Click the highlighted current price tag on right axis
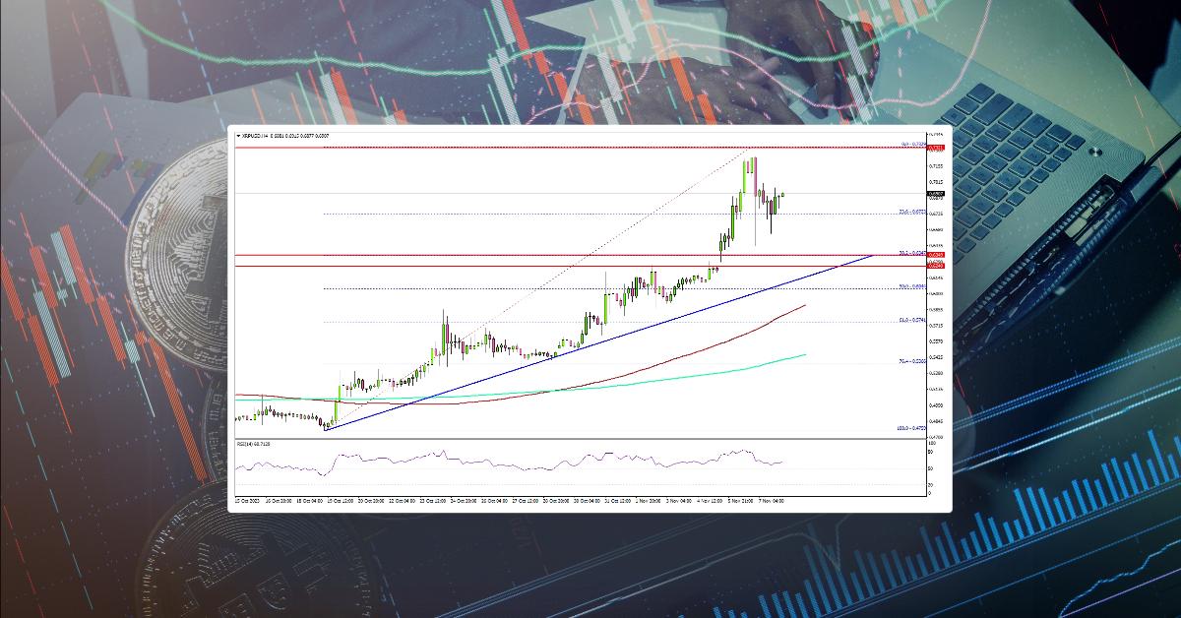The height and width of the screenshot is (618, 1181). click(x=935, y=194)
